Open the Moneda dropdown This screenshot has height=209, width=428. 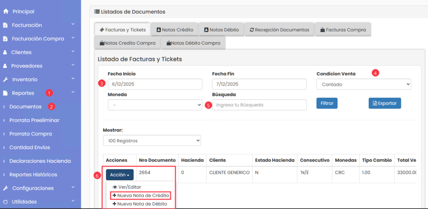[155, 105]
